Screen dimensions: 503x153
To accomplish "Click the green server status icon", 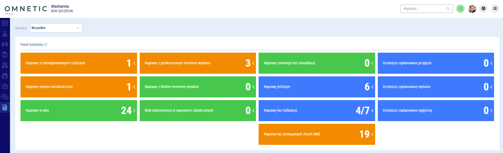I will (460, 9).
